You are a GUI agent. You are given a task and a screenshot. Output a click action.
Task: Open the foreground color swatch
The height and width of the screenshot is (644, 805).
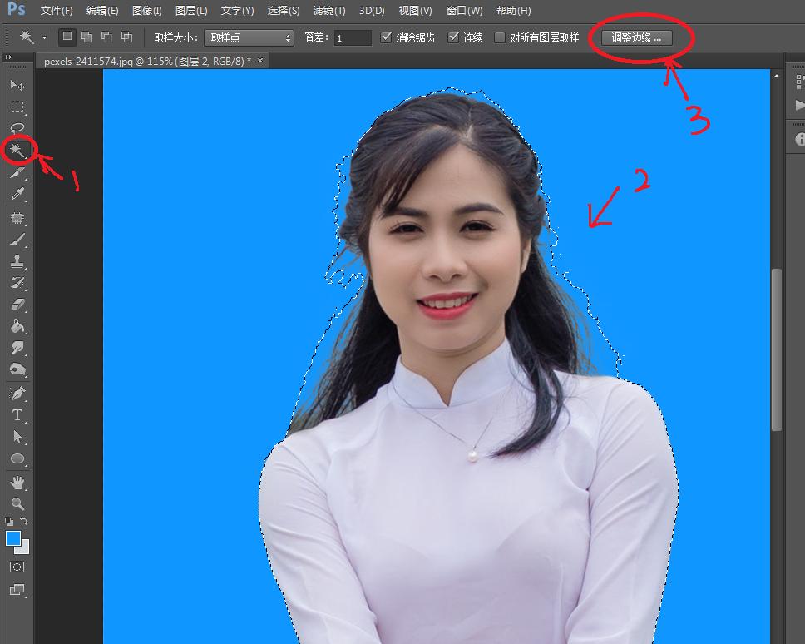pos(12,539)
